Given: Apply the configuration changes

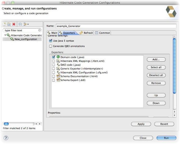Looking at the screenshot, I should tap(141, 124).
